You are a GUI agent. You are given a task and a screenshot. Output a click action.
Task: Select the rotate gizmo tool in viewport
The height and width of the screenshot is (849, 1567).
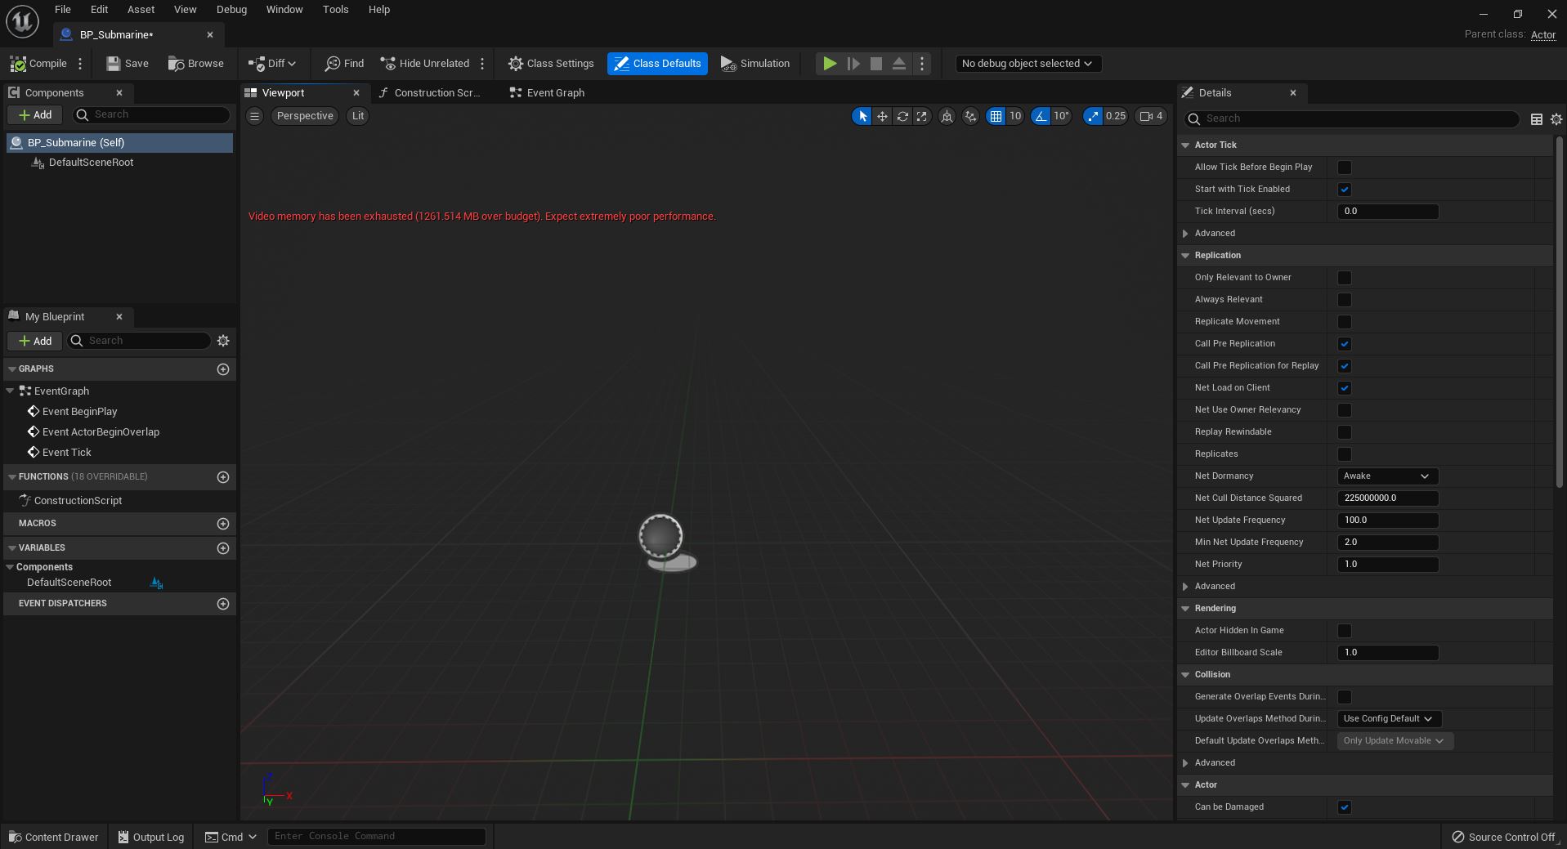click(x=902, y=116)
